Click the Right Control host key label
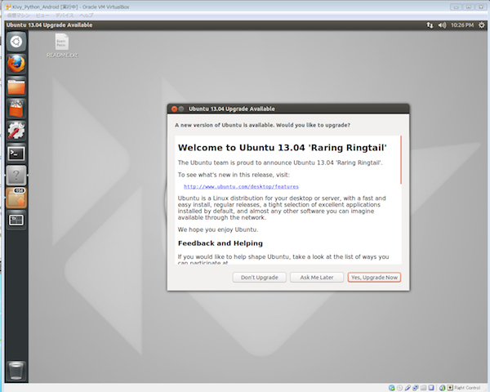The height and width of the screenshot is (392, 490). tap(467, 388)
